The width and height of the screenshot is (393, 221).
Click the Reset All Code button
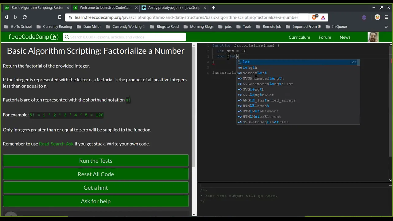[96, 174]
